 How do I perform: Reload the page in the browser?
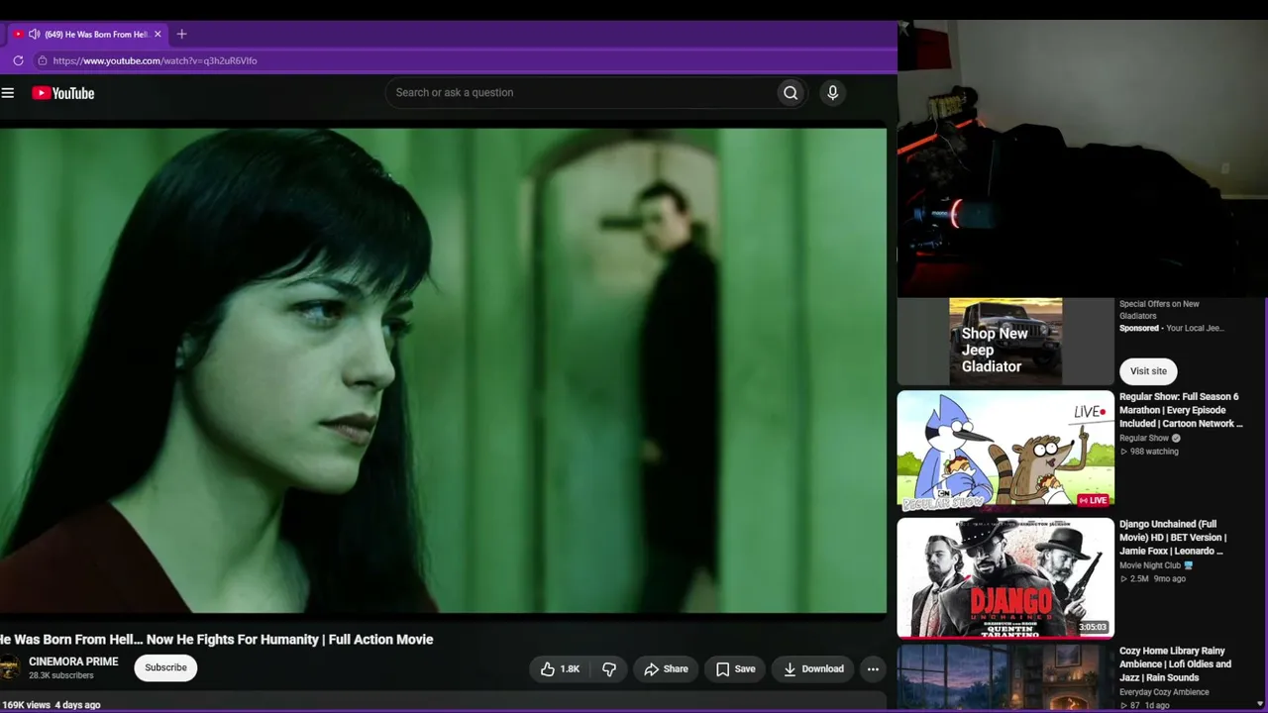[x=18, y=60]
